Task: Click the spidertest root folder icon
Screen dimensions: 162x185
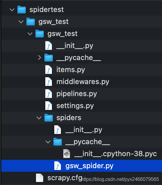Action: [x=22, y=10]
